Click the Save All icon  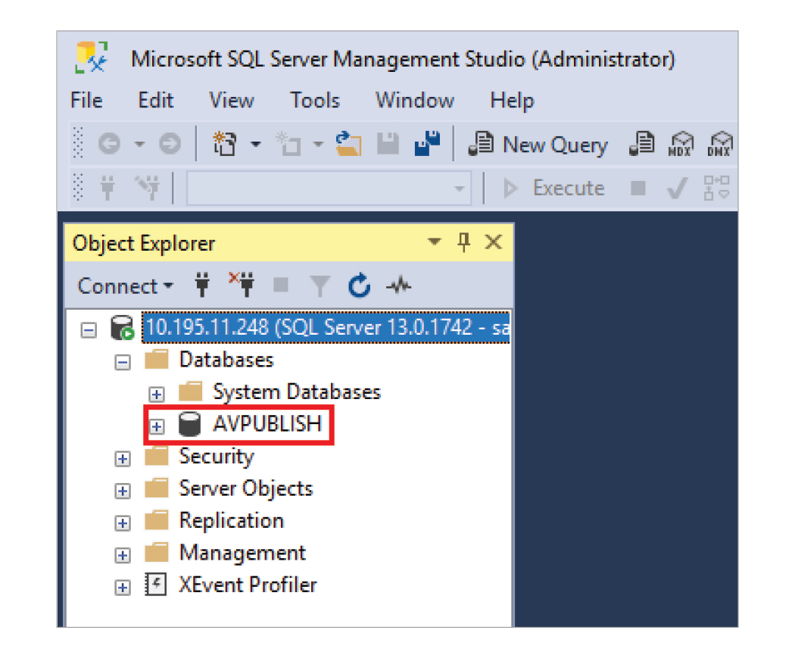pyautogui.click(x=428, y=144)
